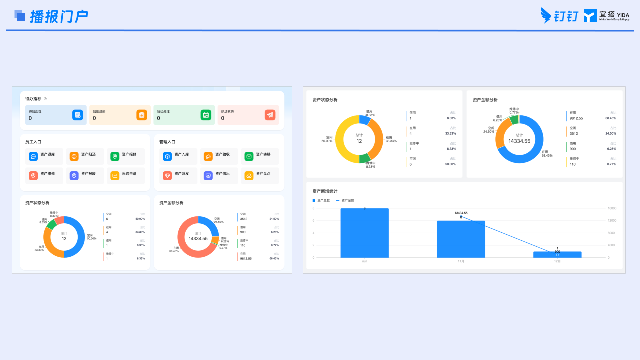Click the 资产验收 megaphone icon
The image size is (640, 360).
click(208, 156)
